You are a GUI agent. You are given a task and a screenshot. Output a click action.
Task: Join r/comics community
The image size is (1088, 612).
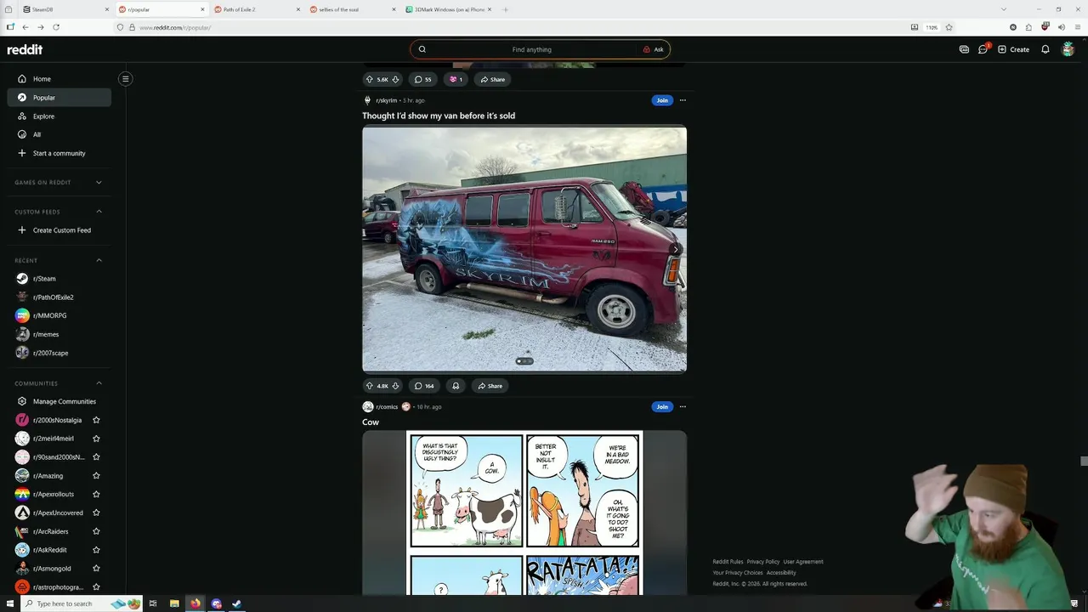[662, 406]
